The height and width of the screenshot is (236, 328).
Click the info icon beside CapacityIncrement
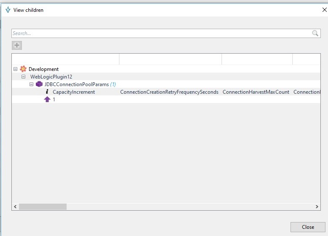(x=47, y=92)
